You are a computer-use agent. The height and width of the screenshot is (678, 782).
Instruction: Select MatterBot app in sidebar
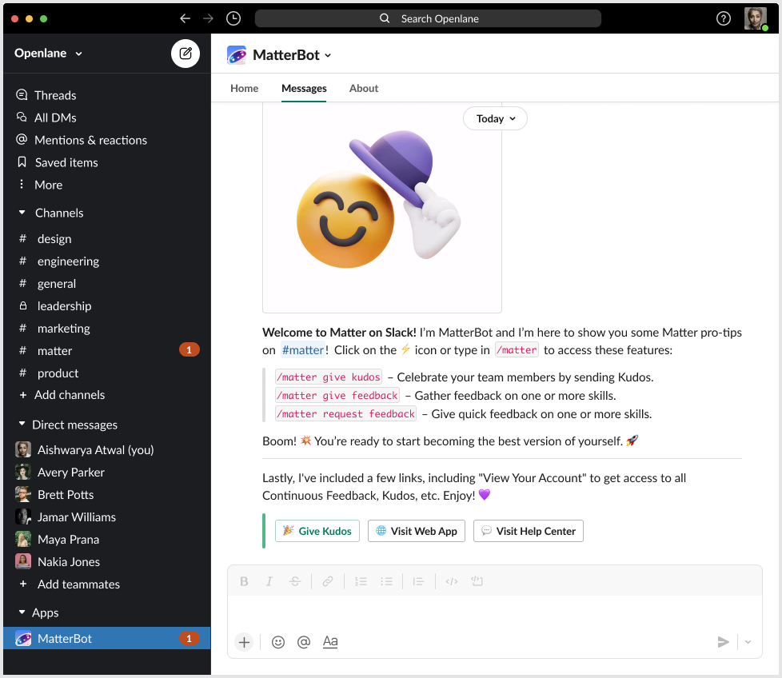point(106,638)
